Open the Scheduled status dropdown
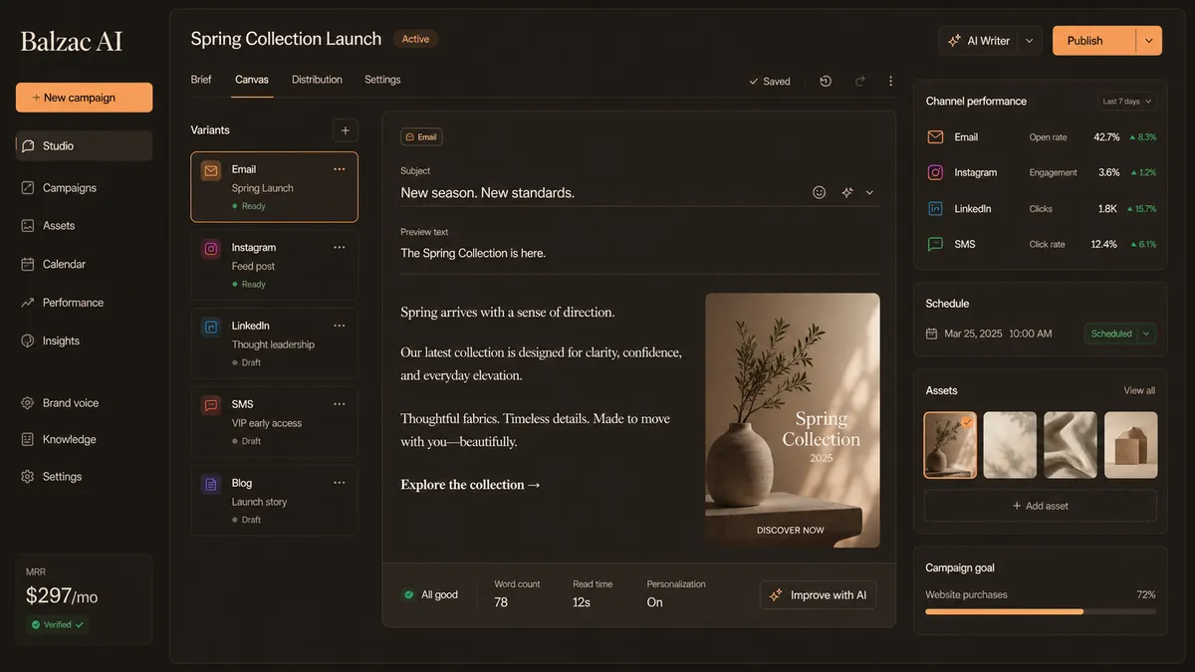This screenshot has height=672, width=1195. [1120, 334]
